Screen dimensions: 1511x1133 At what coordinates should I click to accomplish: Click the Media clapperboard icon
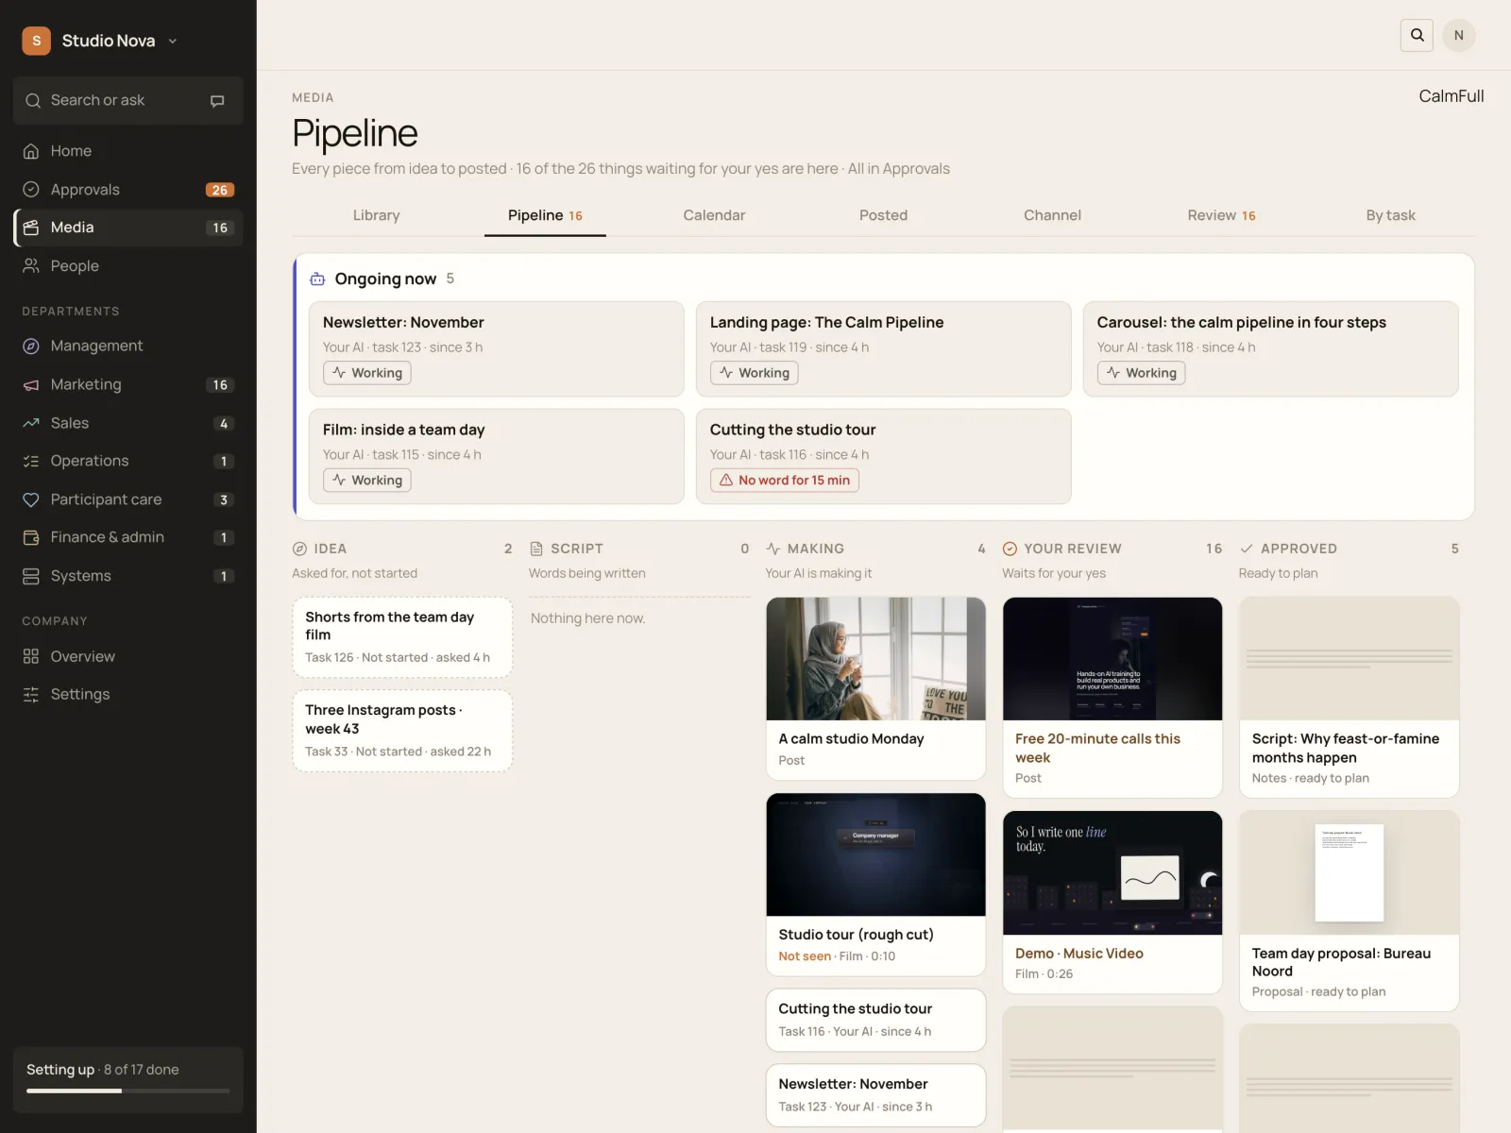(31, 228)
